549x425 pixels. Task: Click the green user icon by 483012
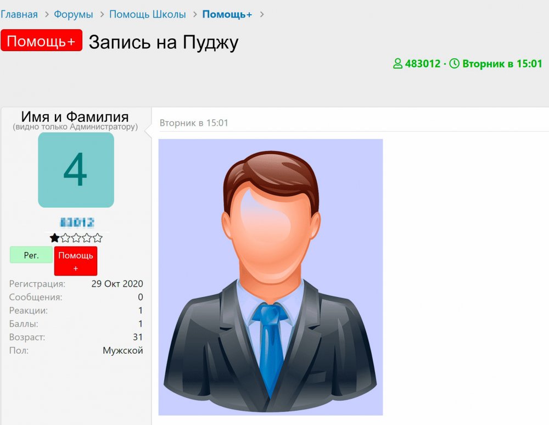click(x=397, y=64)
